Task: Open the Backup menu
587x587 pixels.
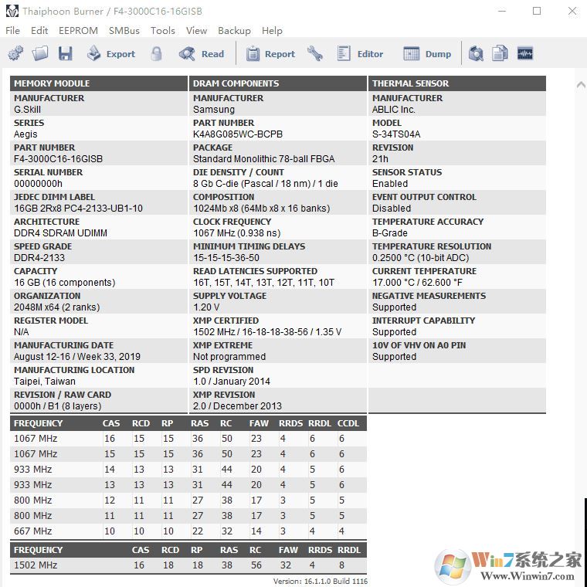Action: tap(234, 31)
